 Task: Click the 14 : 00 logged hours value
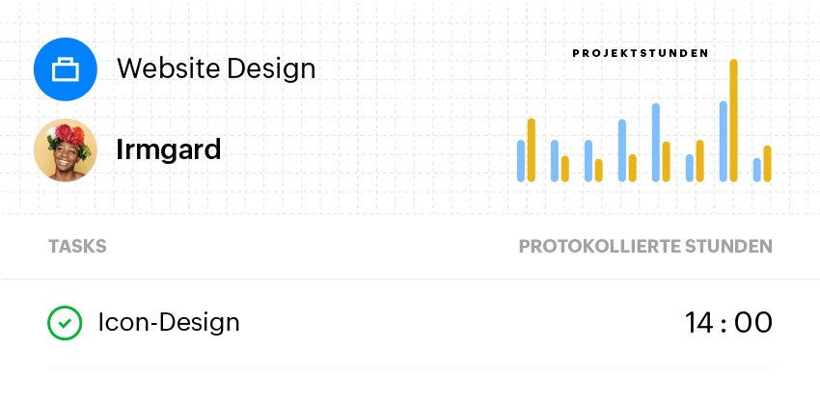click(x=728, y=323)
